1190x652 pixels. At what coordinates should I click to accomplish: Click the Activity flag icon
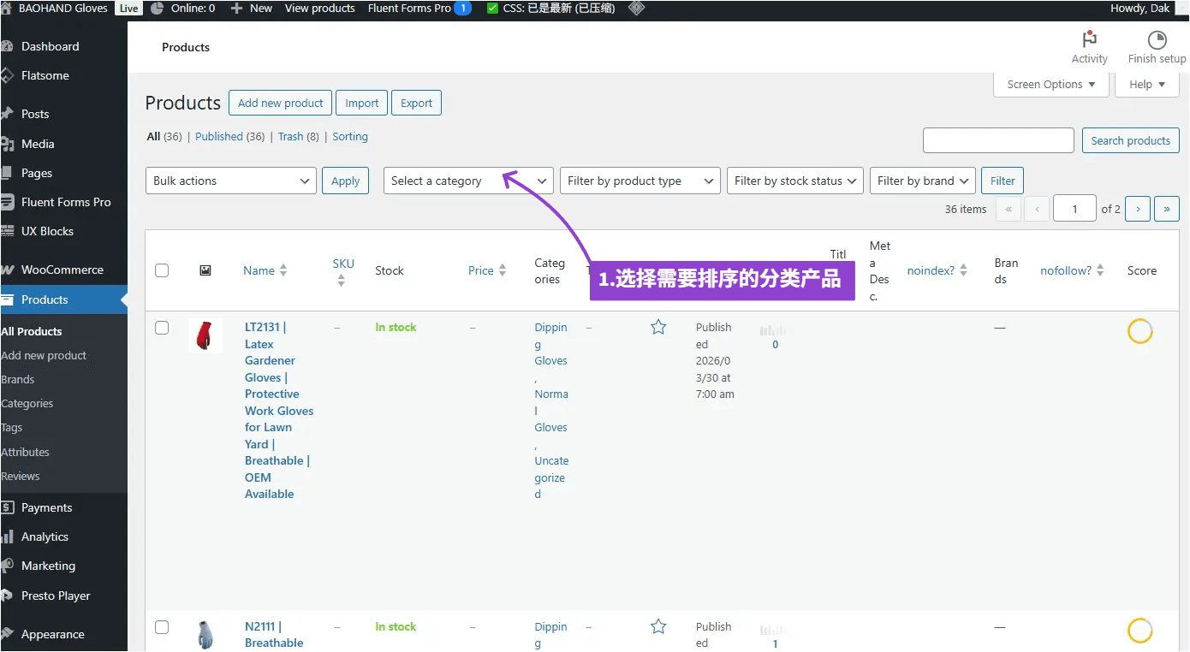[1089, 40]
